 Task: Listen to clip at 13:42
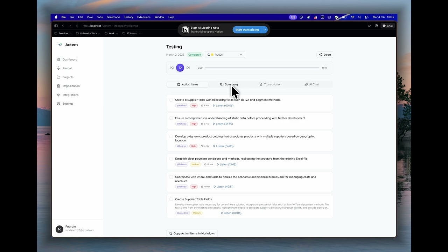pyautogui.click(x=226, y=164)
